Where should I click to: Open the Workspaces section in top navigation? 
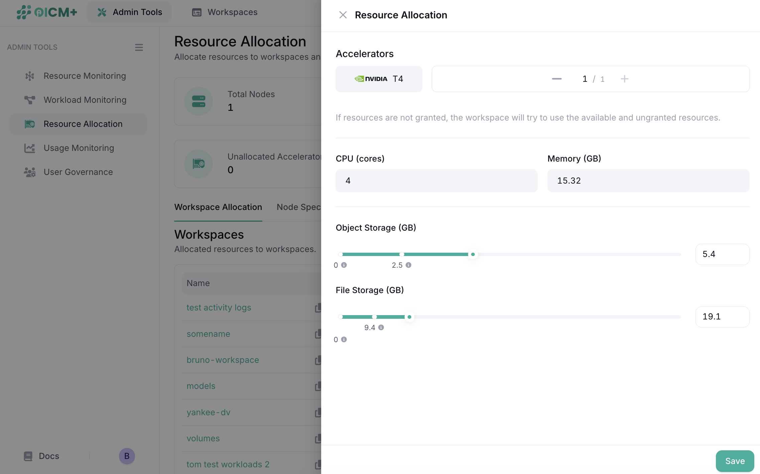(x=224, y=12)
